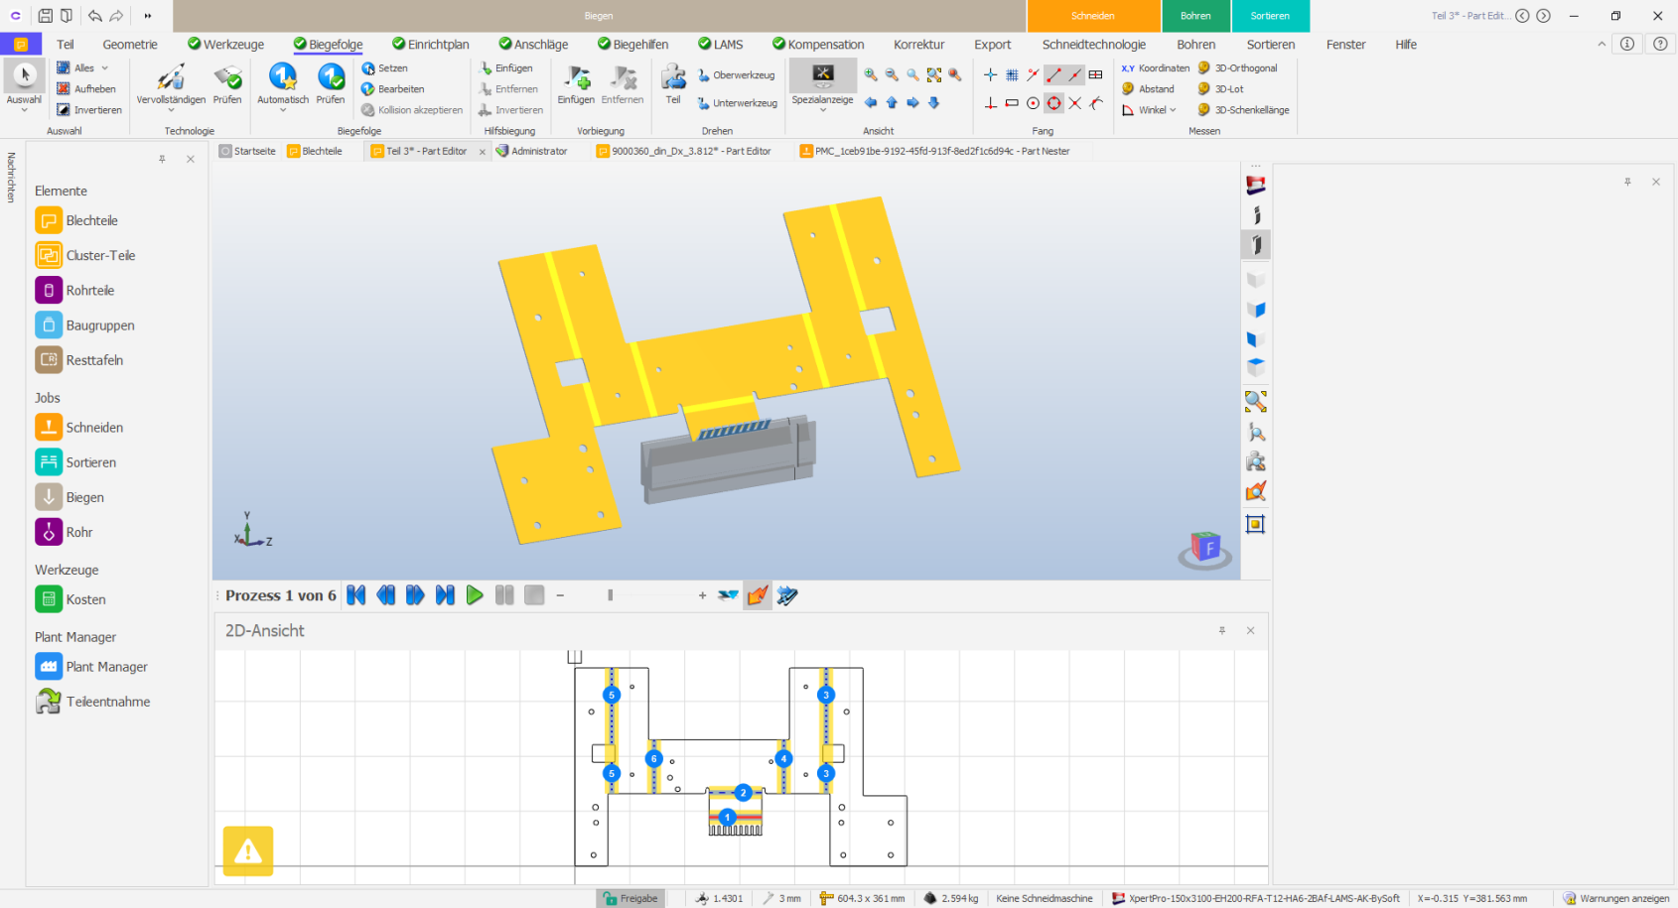The height and width of the screenshot is (908, 1678).
Task: Toggle the circle center snap mode
Action: coord(1033,103)
